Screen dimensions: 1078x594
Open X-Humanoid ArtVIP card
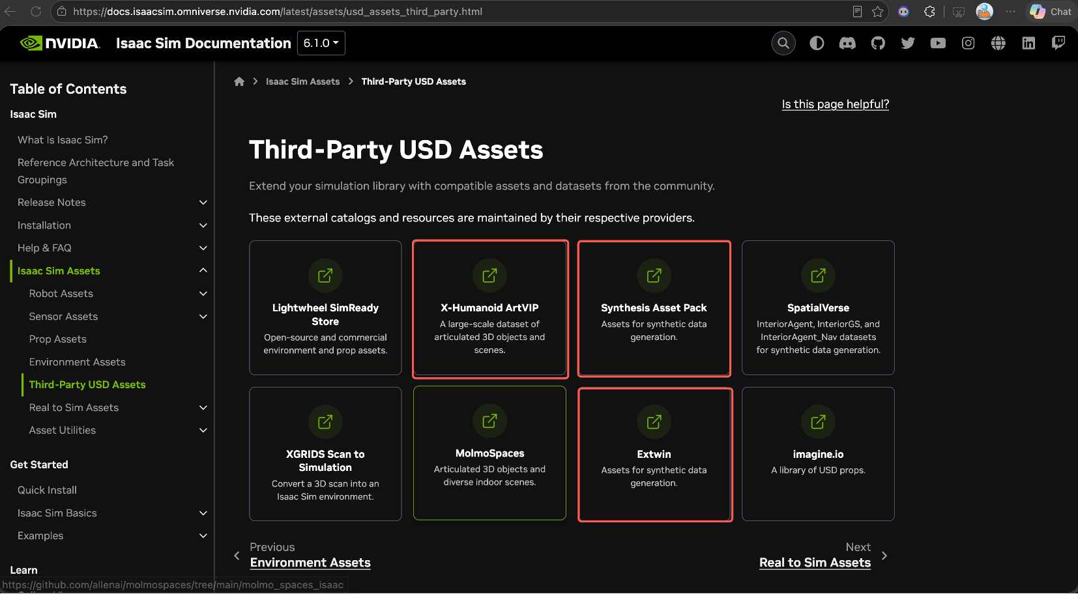pos(489,308)
